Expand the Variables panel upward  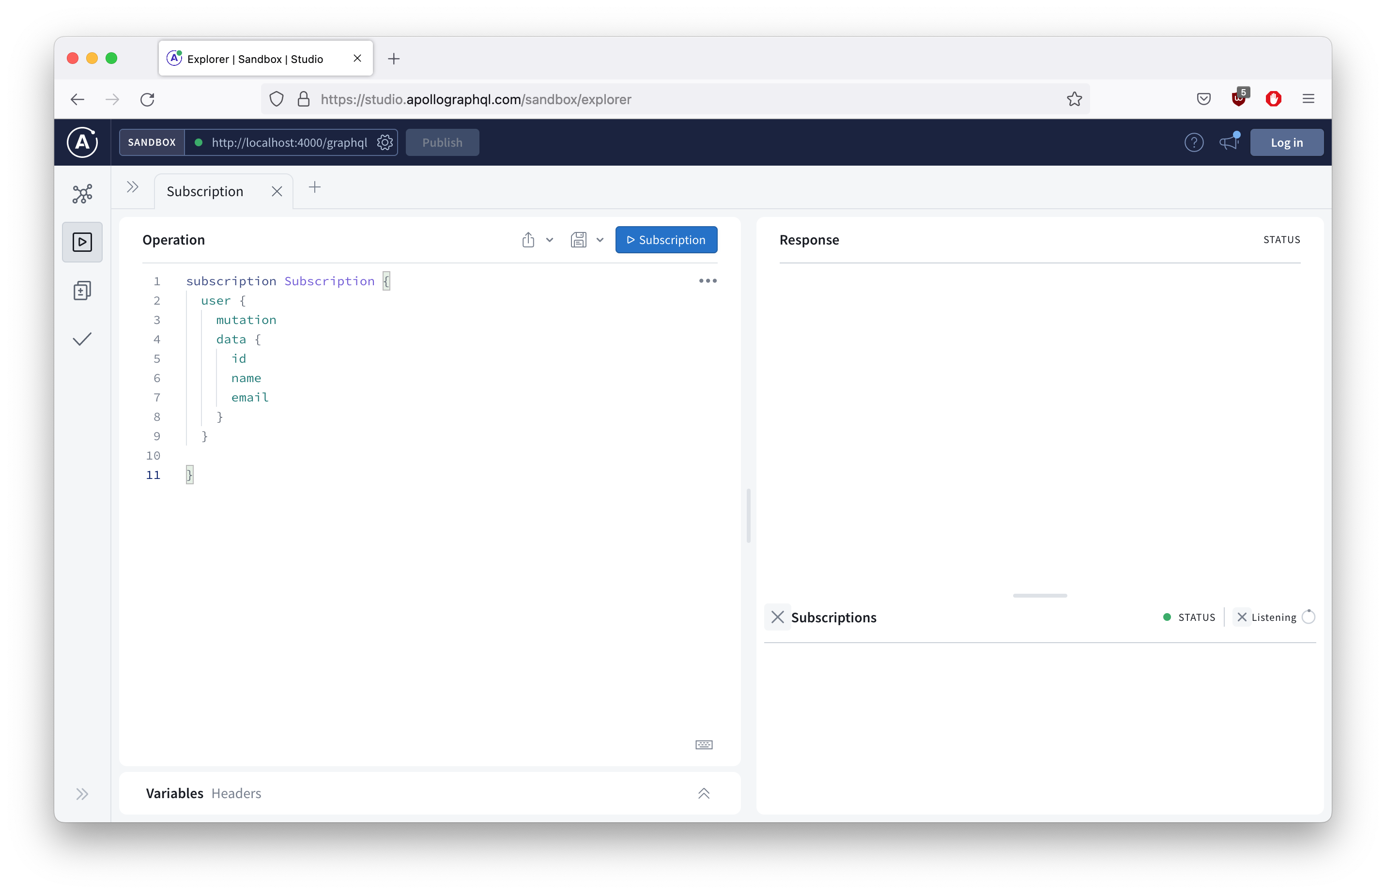(x=704, y=794)
